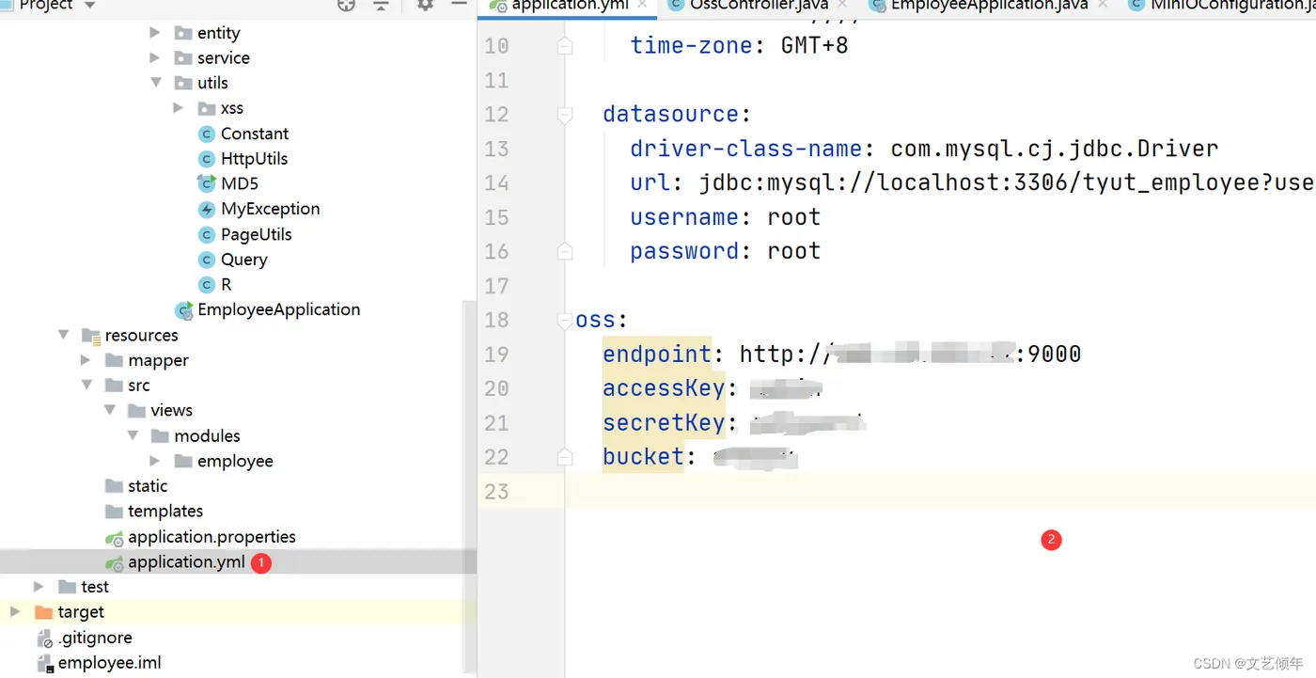Image resolution: width=1316 pixels, height=678 pixels.
Task: Hide the Project tool window
Action: (x=458, y=5)
